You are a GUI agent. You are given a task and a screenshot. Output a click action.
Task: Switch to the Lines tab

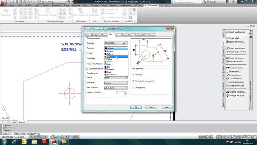click(x=88, y=35)
